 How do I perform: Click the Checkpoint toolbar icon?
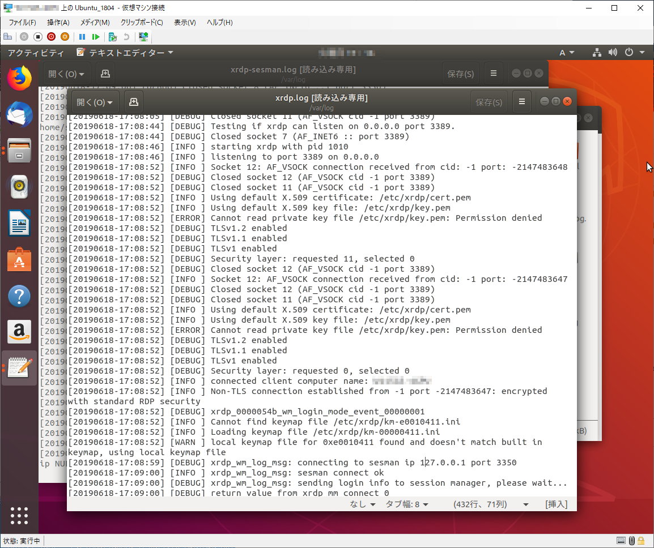[113, 37]
